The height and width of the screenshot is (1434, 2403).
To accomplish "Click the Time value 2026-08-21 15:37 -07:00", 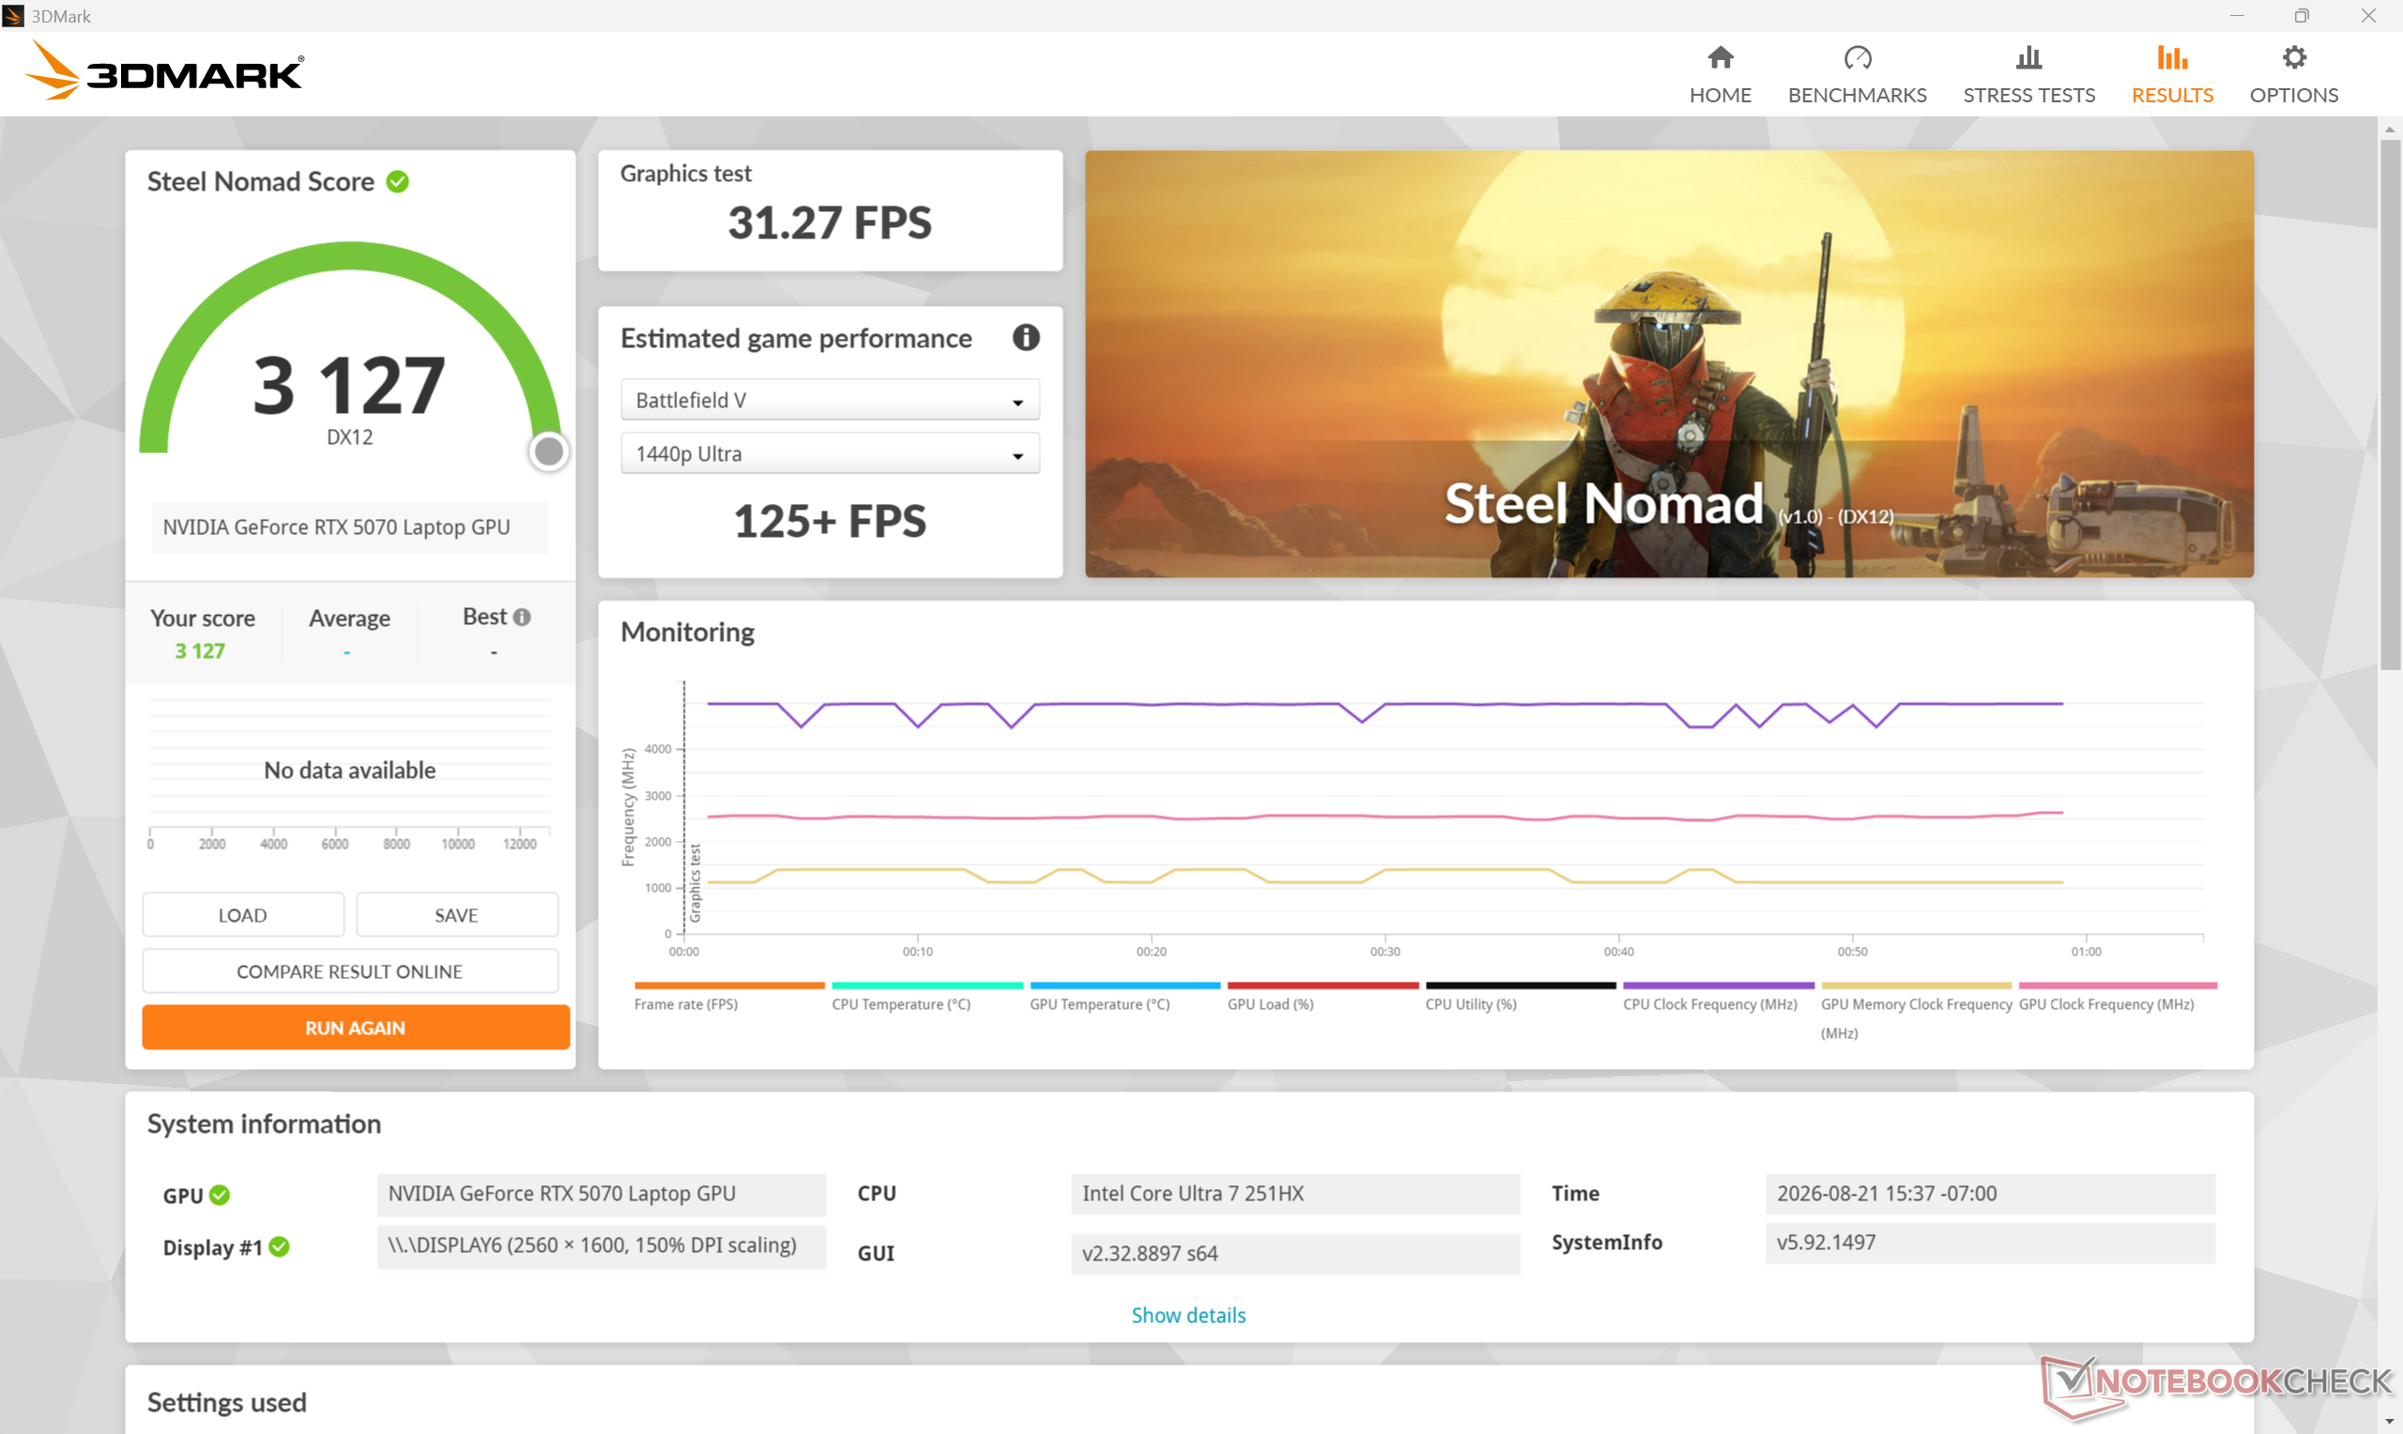I will click(1989, 1194).
